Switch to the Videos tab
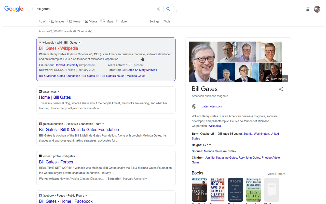This screenshot has height=204, width=326. (91, 21)
